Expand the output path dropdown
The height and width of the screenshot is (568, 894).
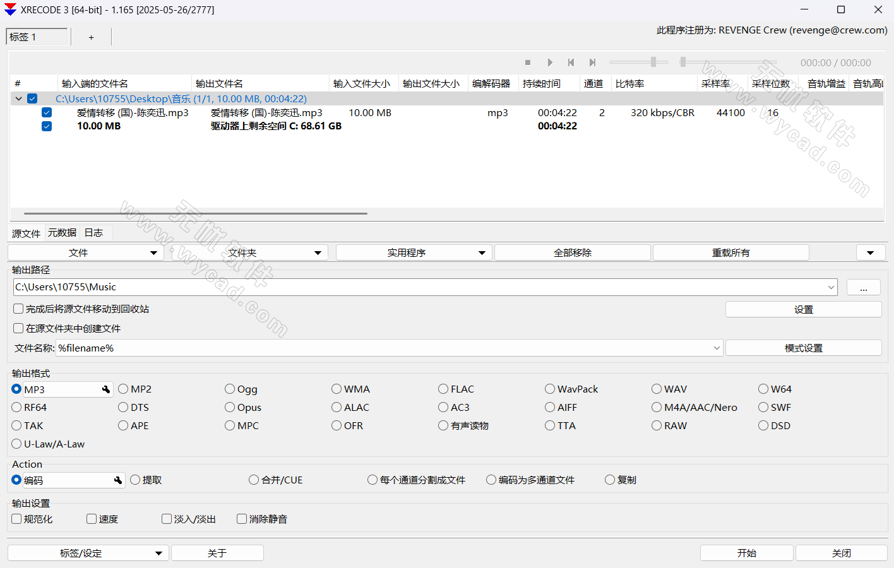tap(831, 287)
